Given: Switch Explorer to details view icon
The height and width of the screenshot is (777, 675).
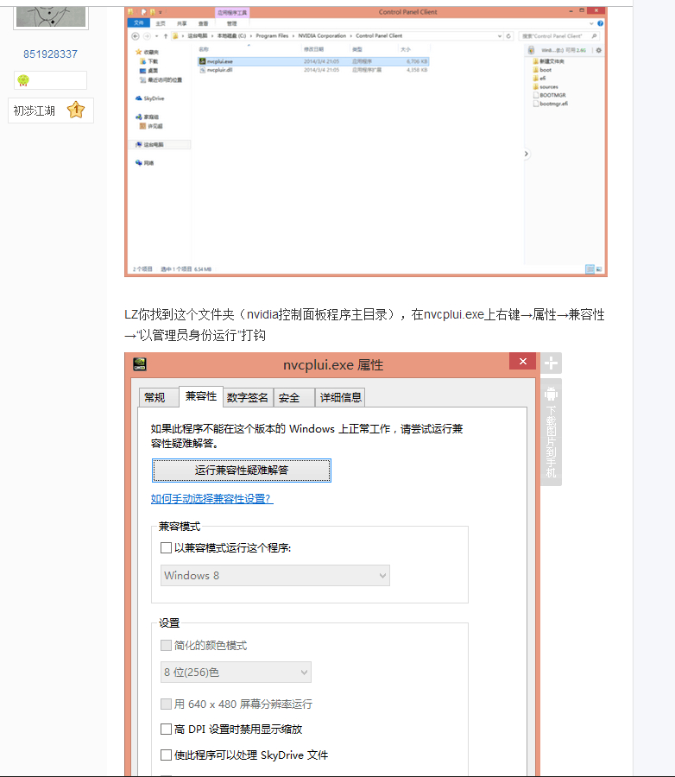Looking at the screenshot, I should click(x=590, y=269).
